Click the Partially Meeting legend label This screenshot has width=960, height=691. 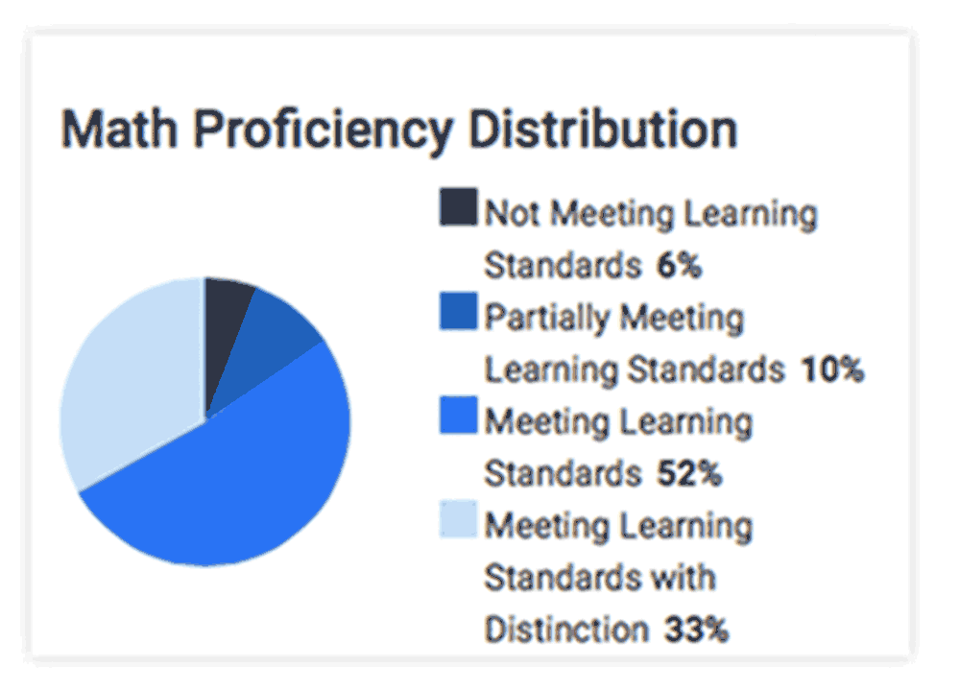click(x=614, y=319)
